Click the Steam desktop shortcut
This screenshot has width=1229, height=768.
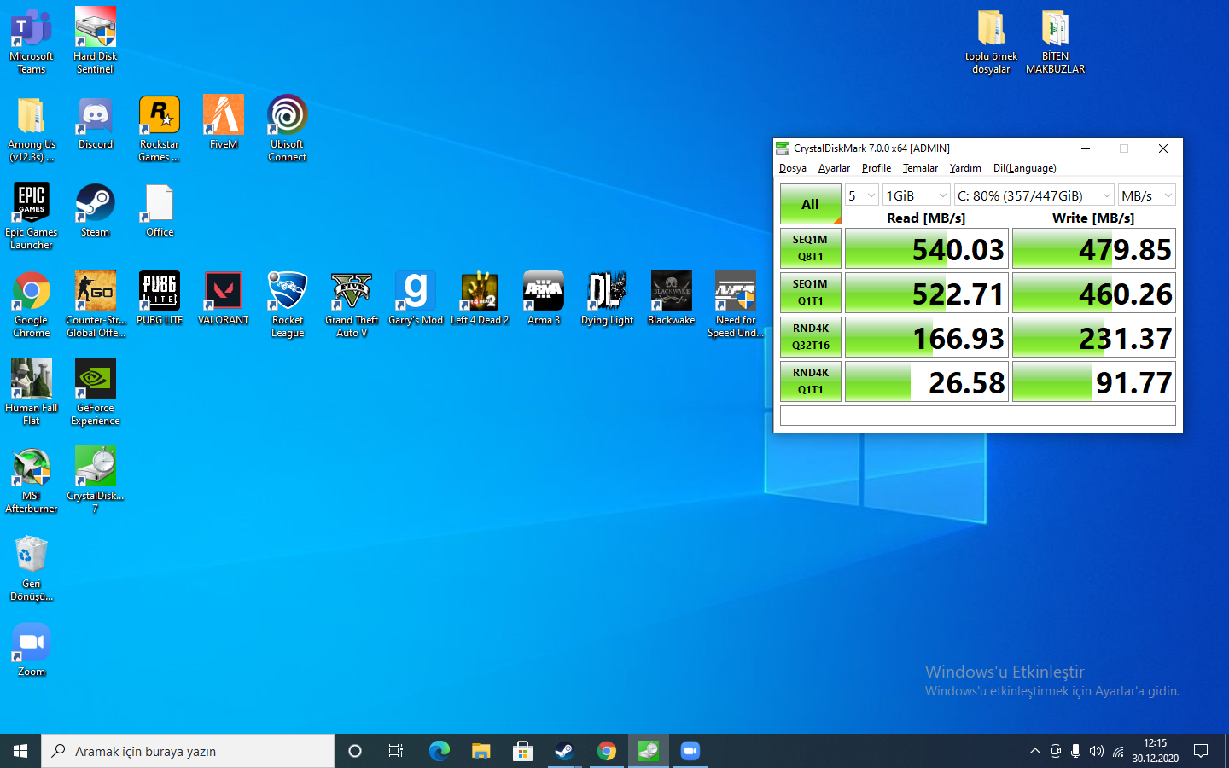96,210
